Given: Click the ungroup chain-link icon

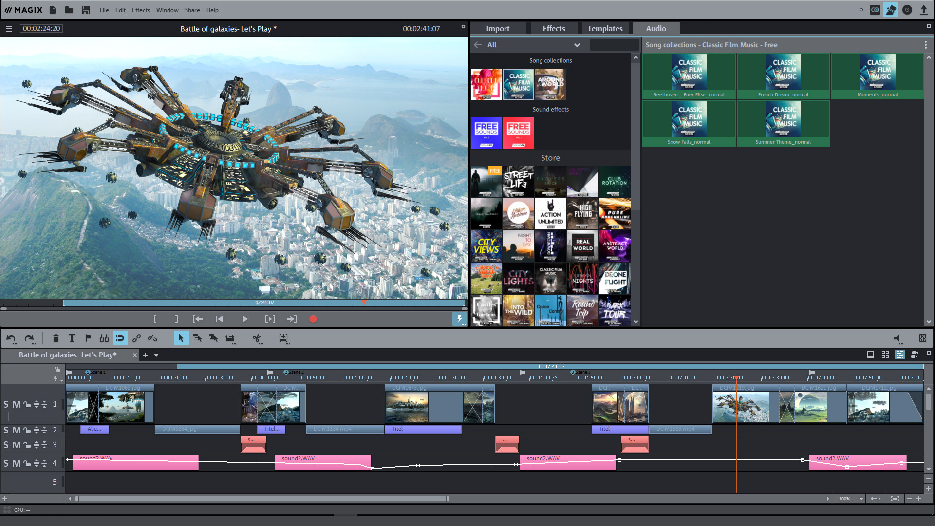Looking at the screenshot, I should click(x=152, y=338).
